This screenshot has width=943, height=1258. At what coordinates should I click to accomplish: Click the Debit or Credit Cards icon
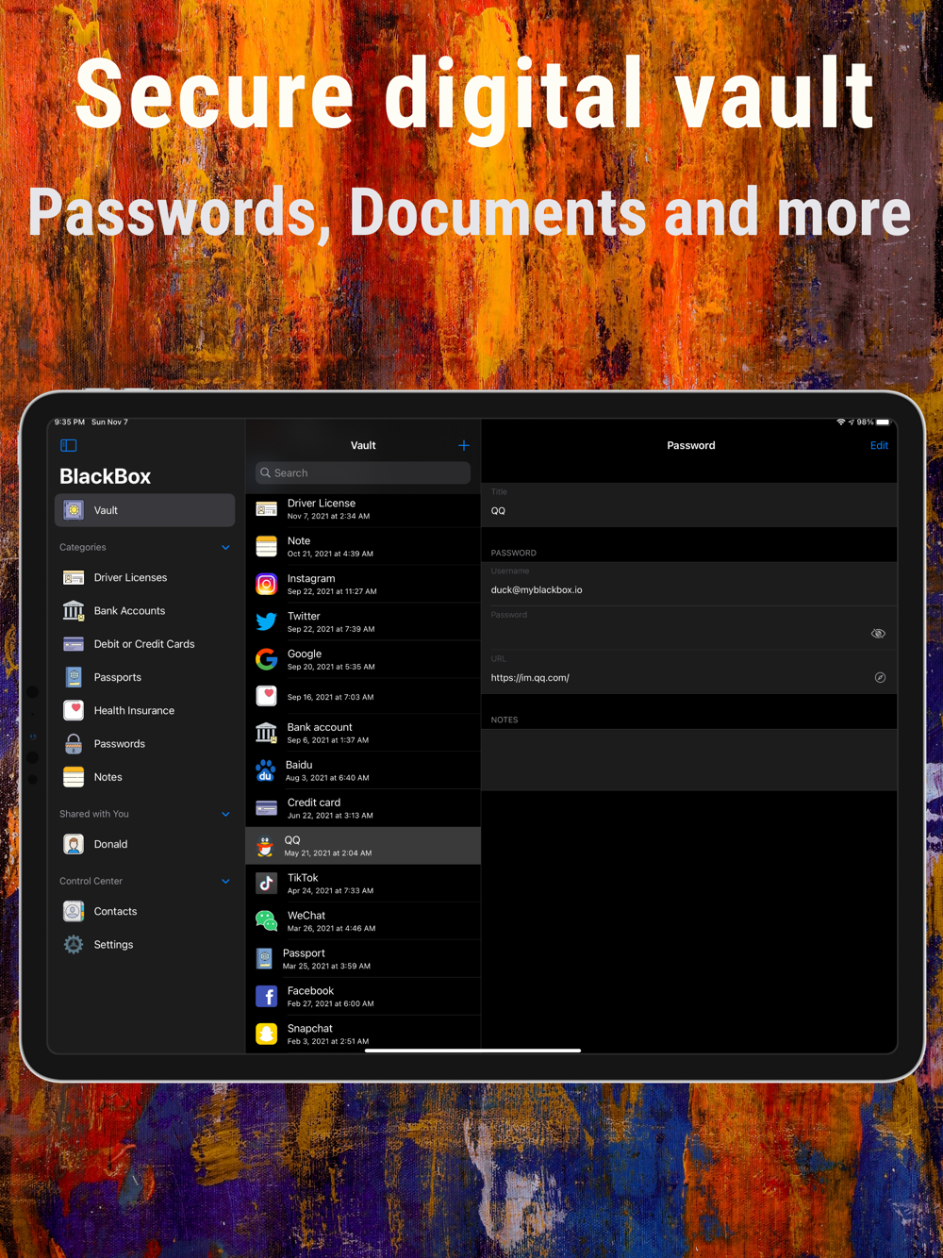(74, 644)
